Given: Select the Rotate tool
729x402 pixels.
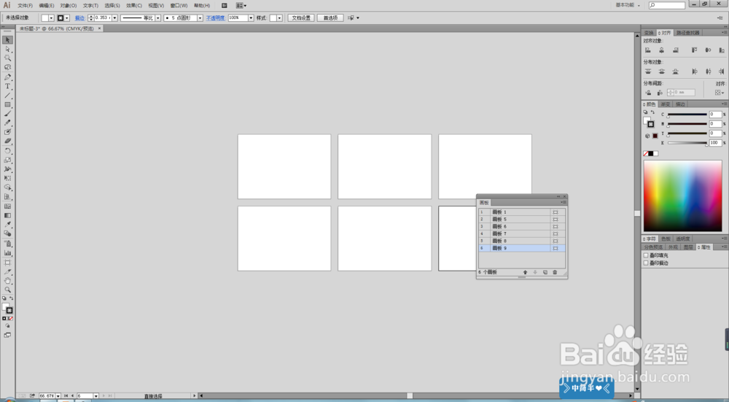Looking at the screenshot, I should [x=7, y=151].
